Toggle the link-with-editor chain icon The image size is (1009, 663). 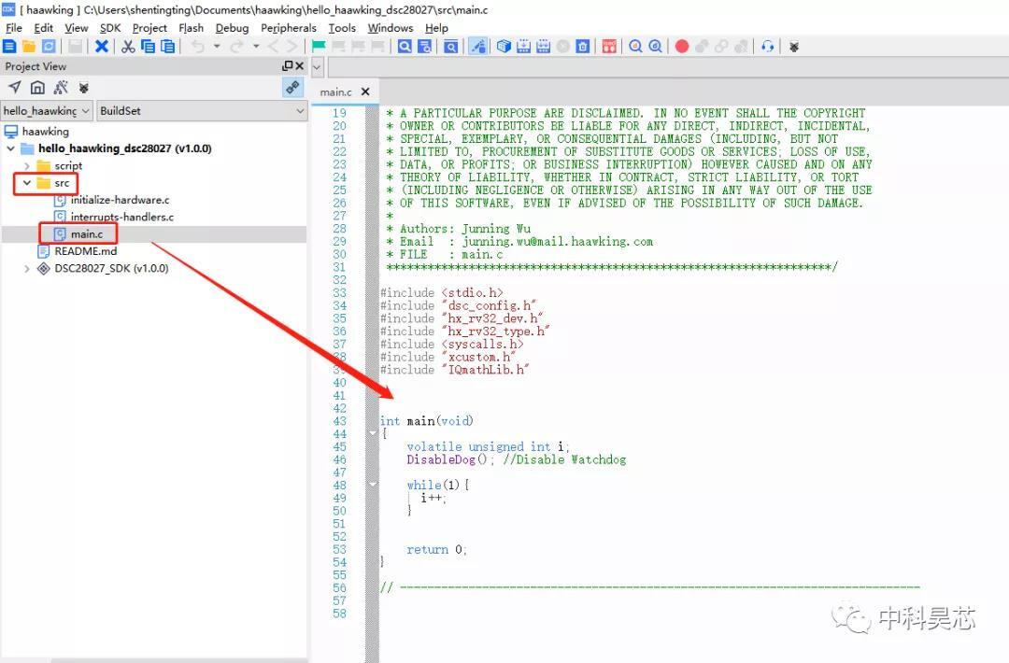292,87
